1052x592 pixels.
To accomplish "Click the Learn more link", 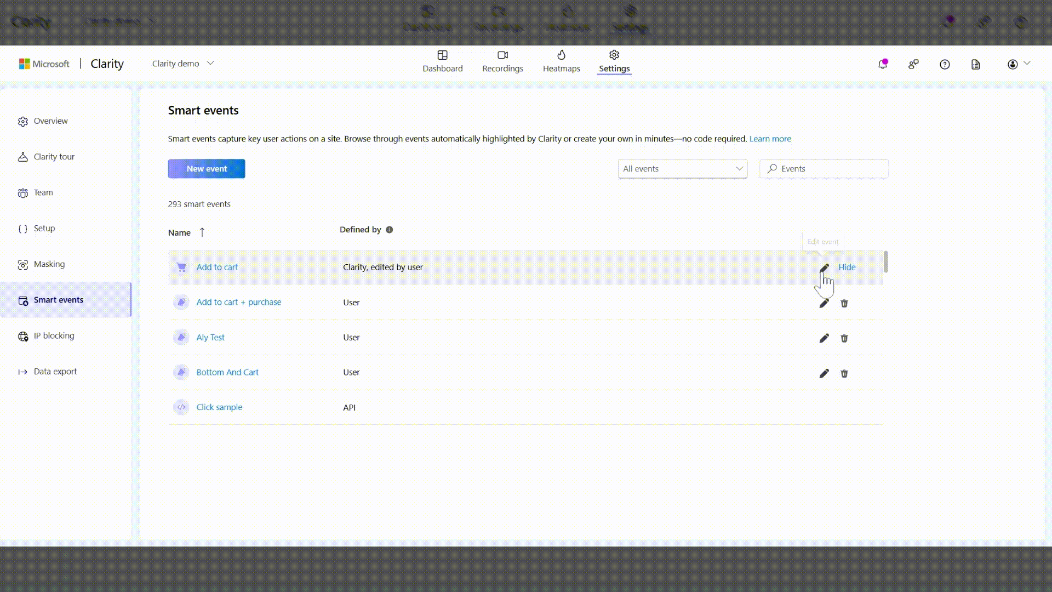I will (x=770, y=139).
